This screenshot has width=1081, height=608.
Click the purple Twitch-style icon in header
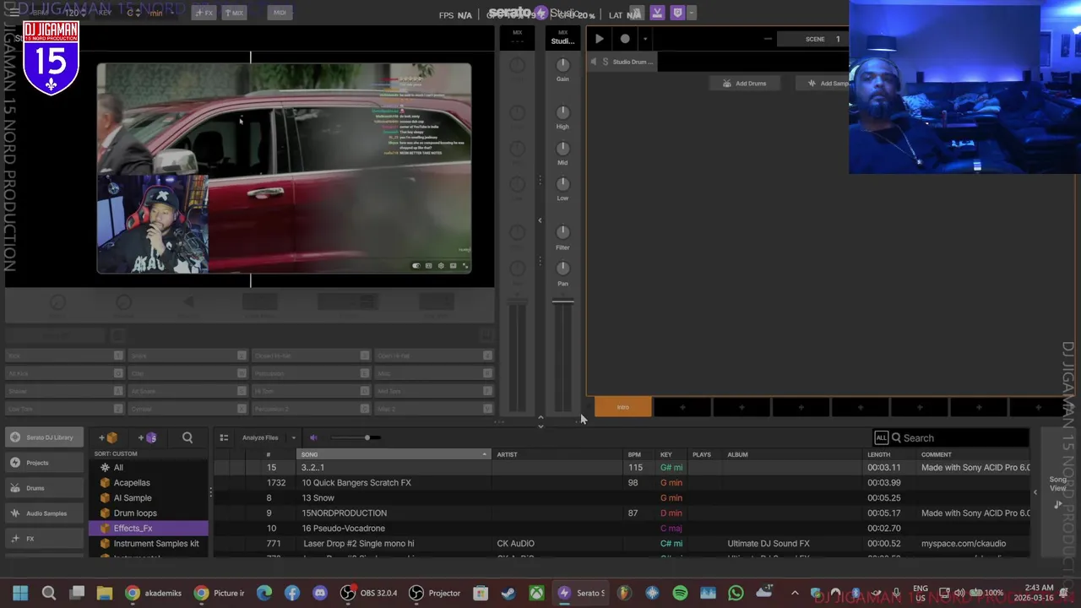(676, 14)
